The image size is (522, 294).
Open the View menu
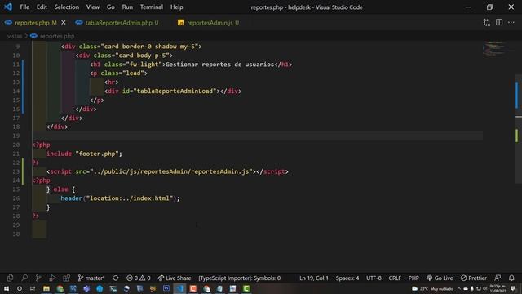coord(92,7)
